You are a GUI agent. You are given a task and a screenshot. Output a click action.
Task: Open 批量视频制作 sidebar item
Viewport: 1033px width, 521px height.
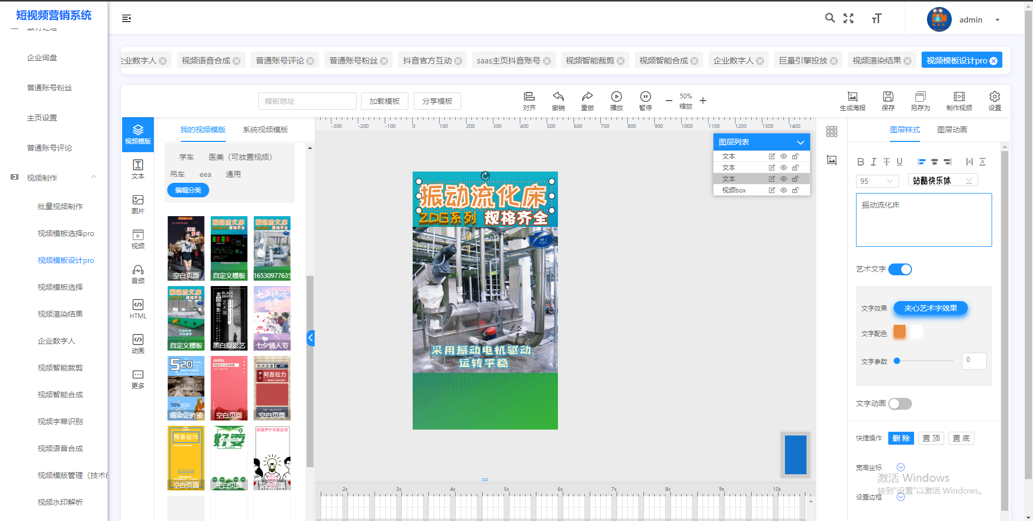[x=60, y=206]
